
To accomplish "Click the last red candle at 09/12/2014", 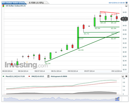I will tap(117, 18).
